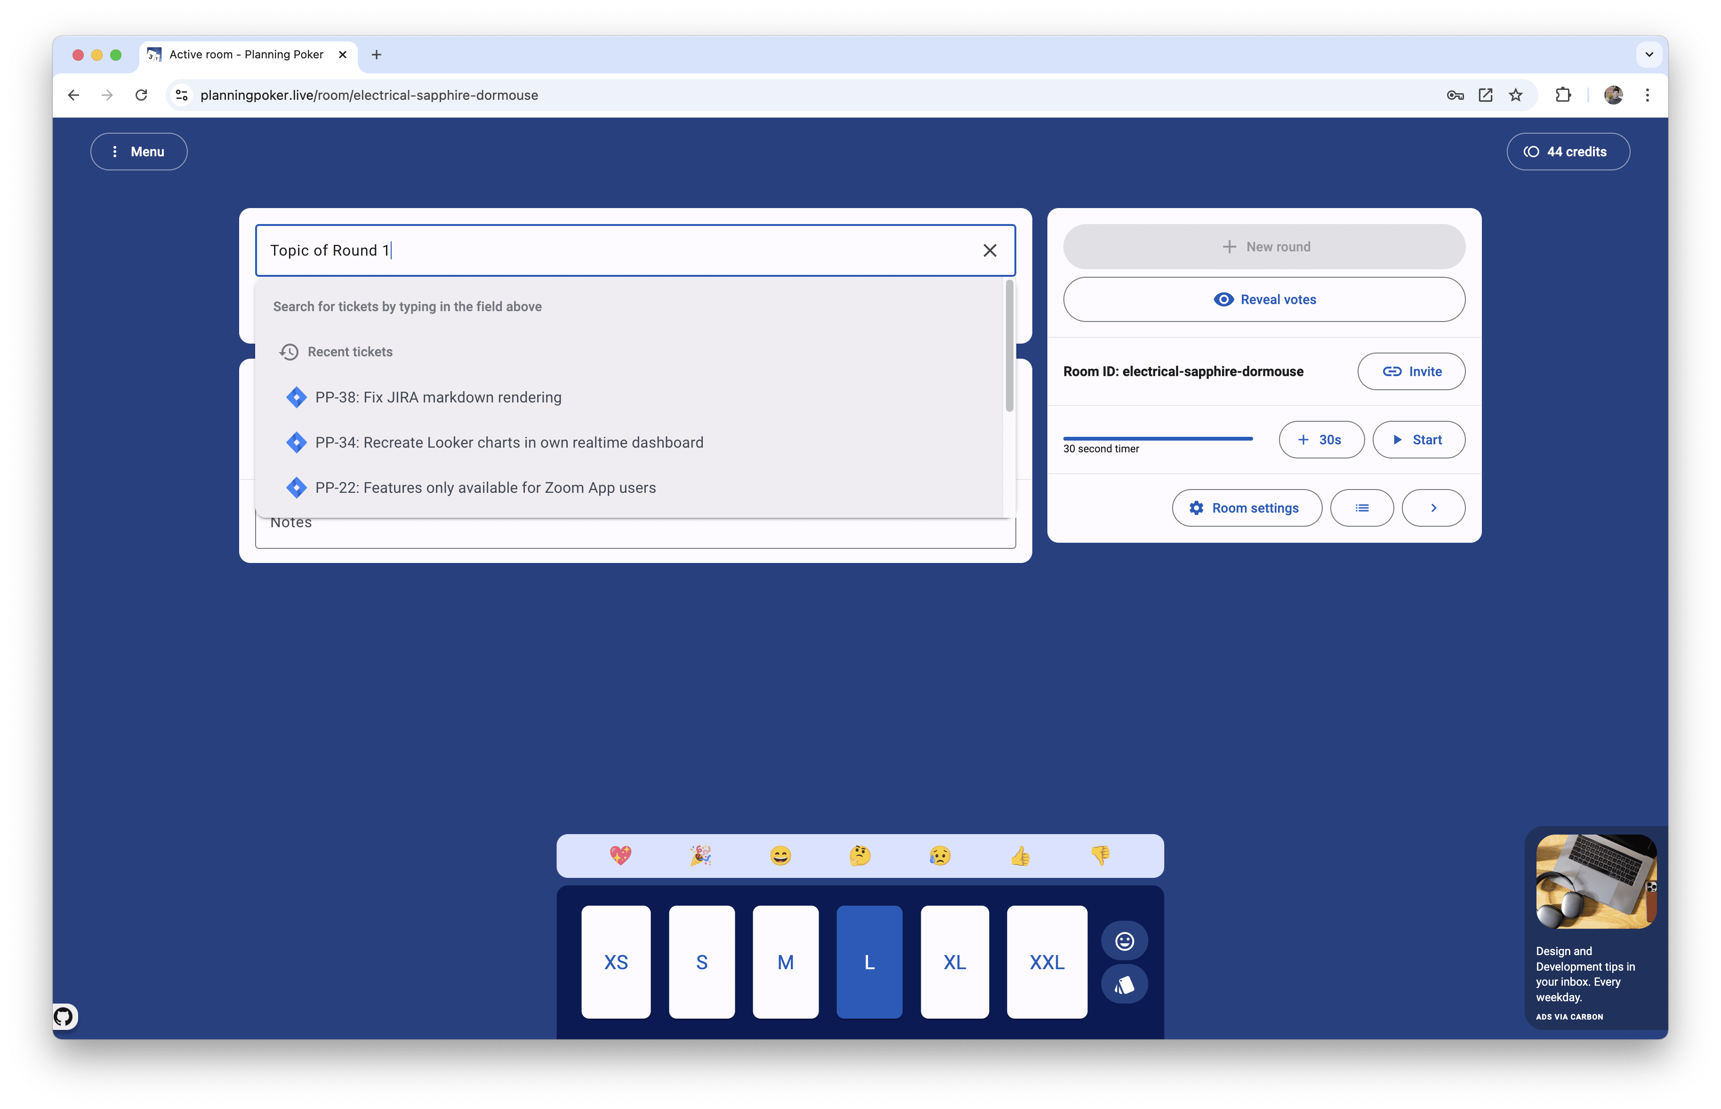Send the sad crying face emoji reaction
Screen dimensions: 1721x1109
(x=940, y=855)
